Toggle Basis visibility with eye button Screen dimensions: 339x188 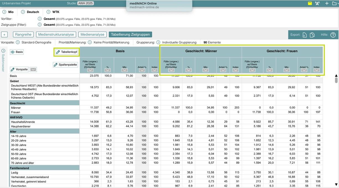17,52
